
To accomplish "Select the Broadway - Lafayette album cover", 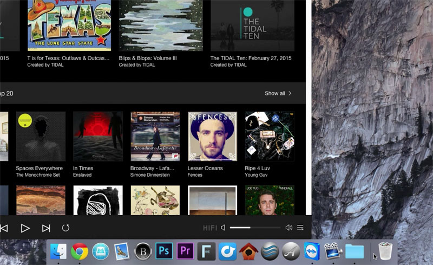I will pos(155,136).
